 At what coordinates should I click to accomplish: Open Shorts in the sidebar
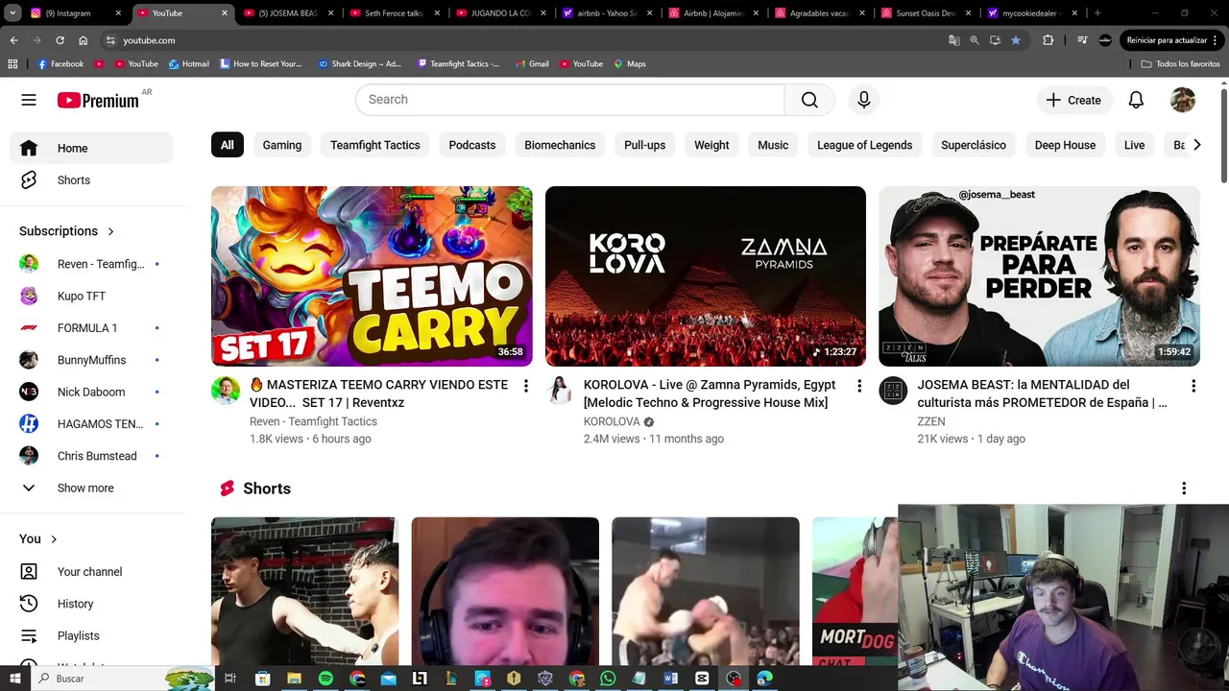tap(91, 180)
